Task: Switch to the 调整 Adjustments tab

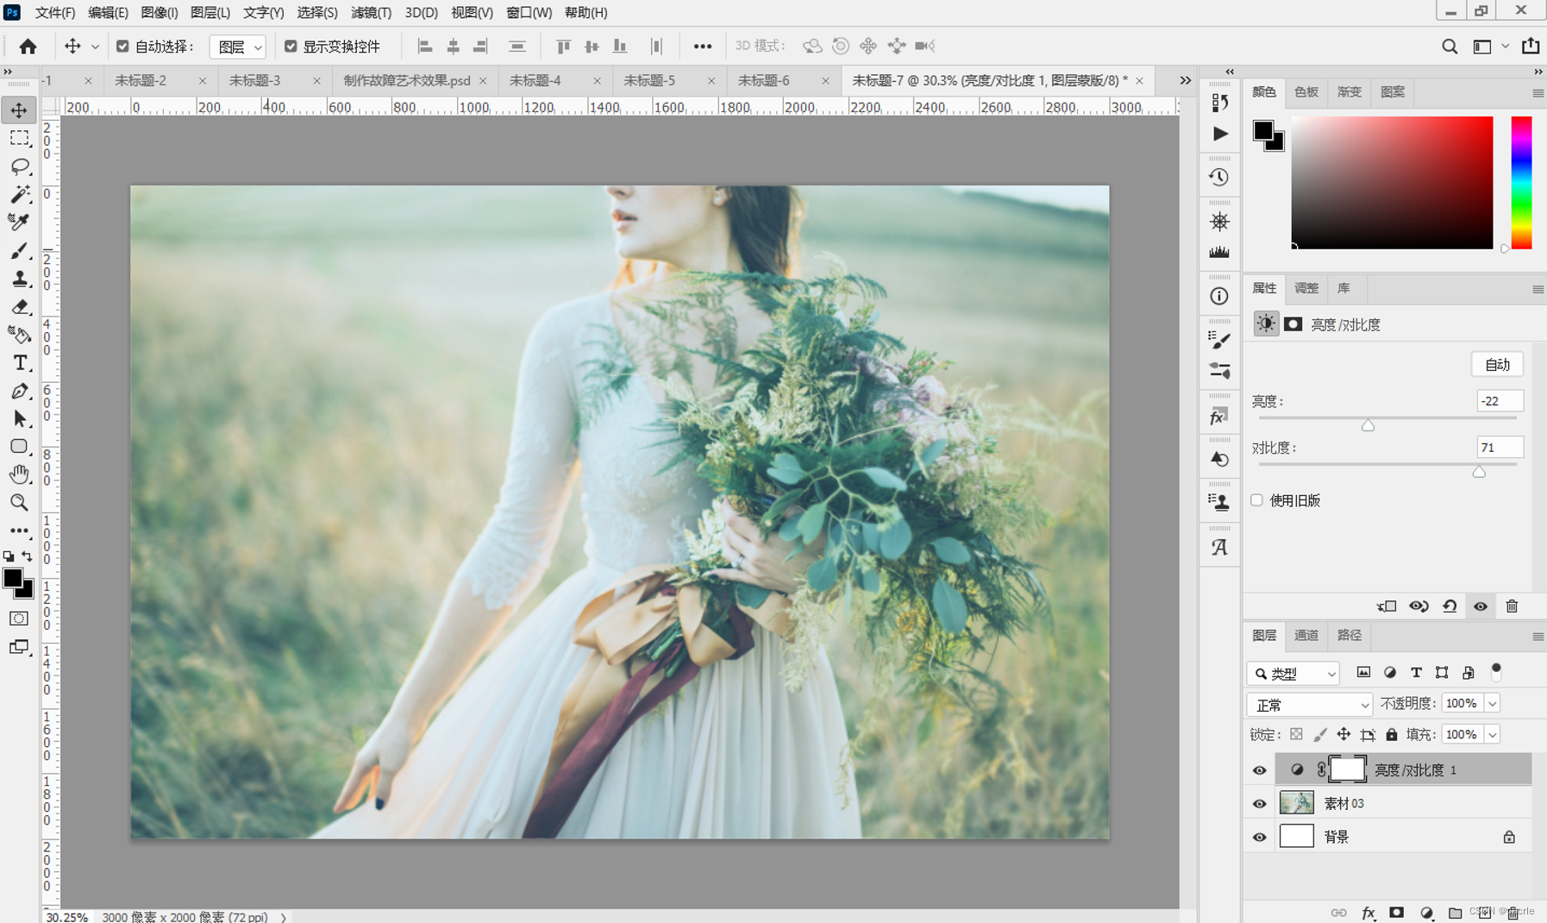Action: 1306,288
